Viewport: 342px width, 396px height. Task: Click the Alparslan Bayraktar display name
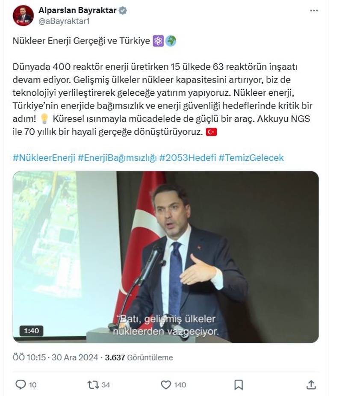[x=77, y=11]
